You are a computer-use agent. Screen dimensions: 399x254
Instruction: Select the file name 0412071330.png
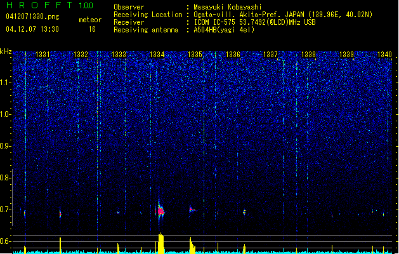click(x=32, y=17)
